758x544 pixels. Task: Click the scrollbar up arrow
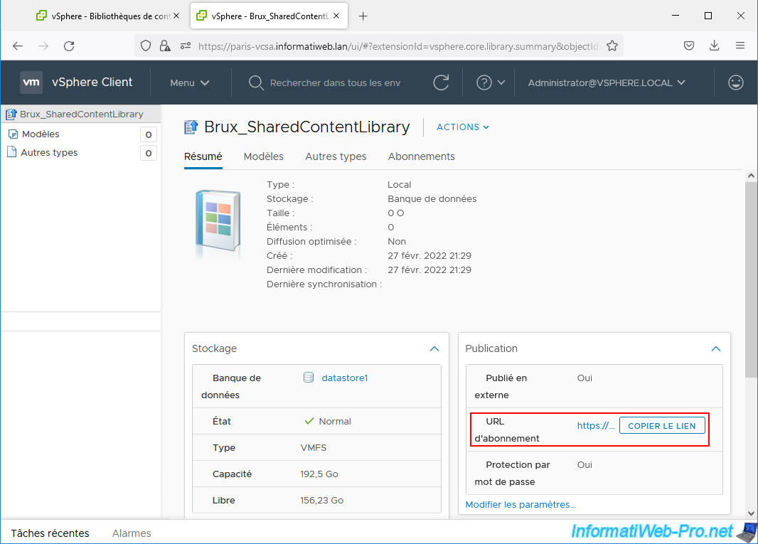tap(751, 176)
